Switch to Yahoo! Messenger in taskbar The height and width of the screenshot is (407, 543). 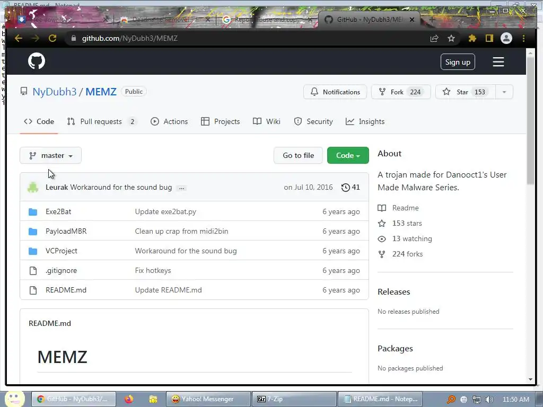[x=208, y=399]
